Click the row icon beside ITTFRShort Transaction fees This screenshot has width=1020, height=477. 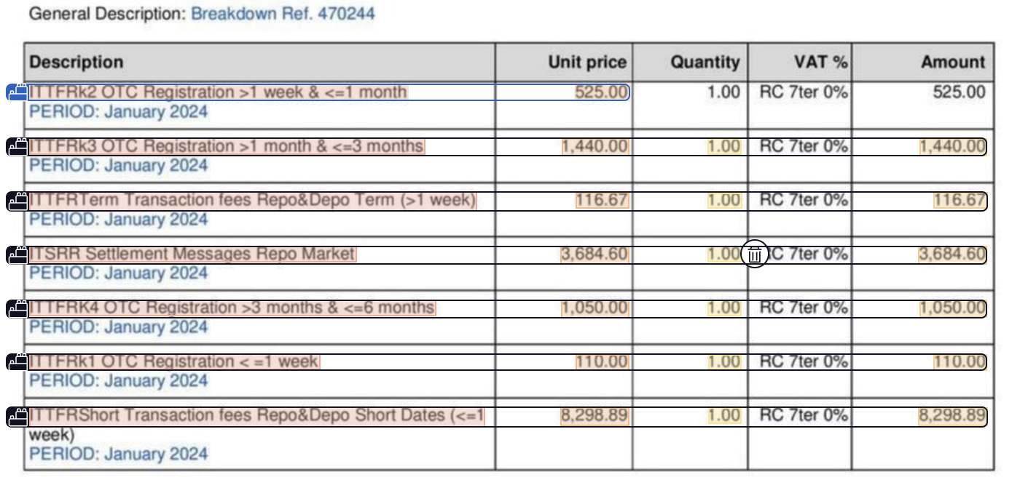pyautogui.click(x=17, y=416)
